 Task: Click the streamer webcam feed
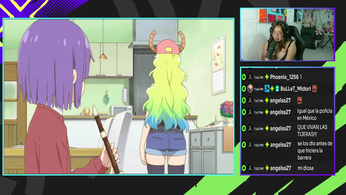point(288,34)
